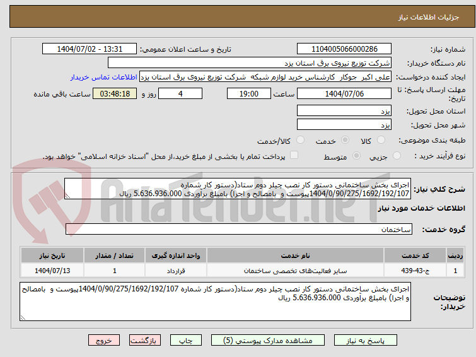Click the خروج exit button
This screenshot has width=476, height=357.
click(x=104, y=341)
